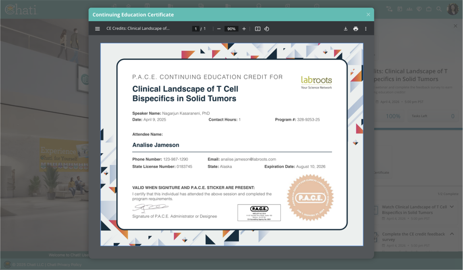Download the CE certificate PDF
Viewport: 463px width, 270px height.
pos(346,29)
